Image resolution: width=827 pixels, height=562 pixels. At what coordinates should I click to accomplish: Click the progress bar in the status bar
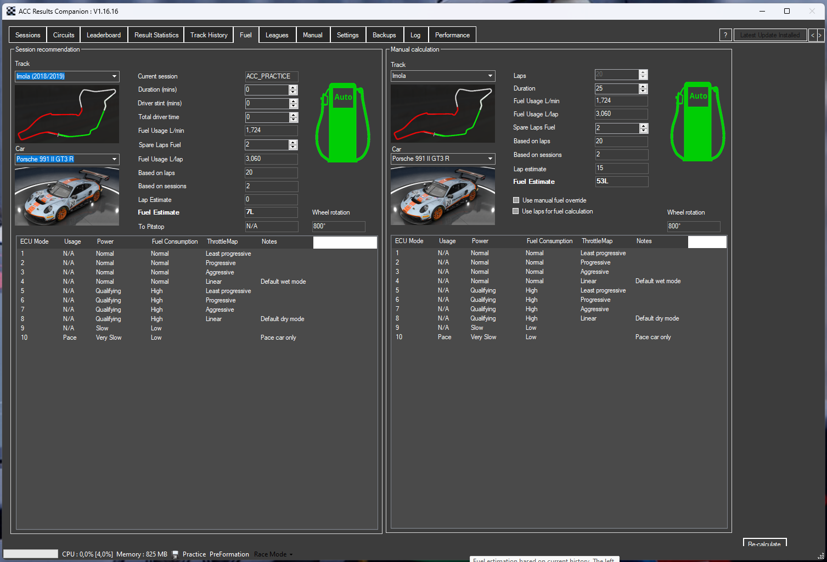(x=31, y=554)
